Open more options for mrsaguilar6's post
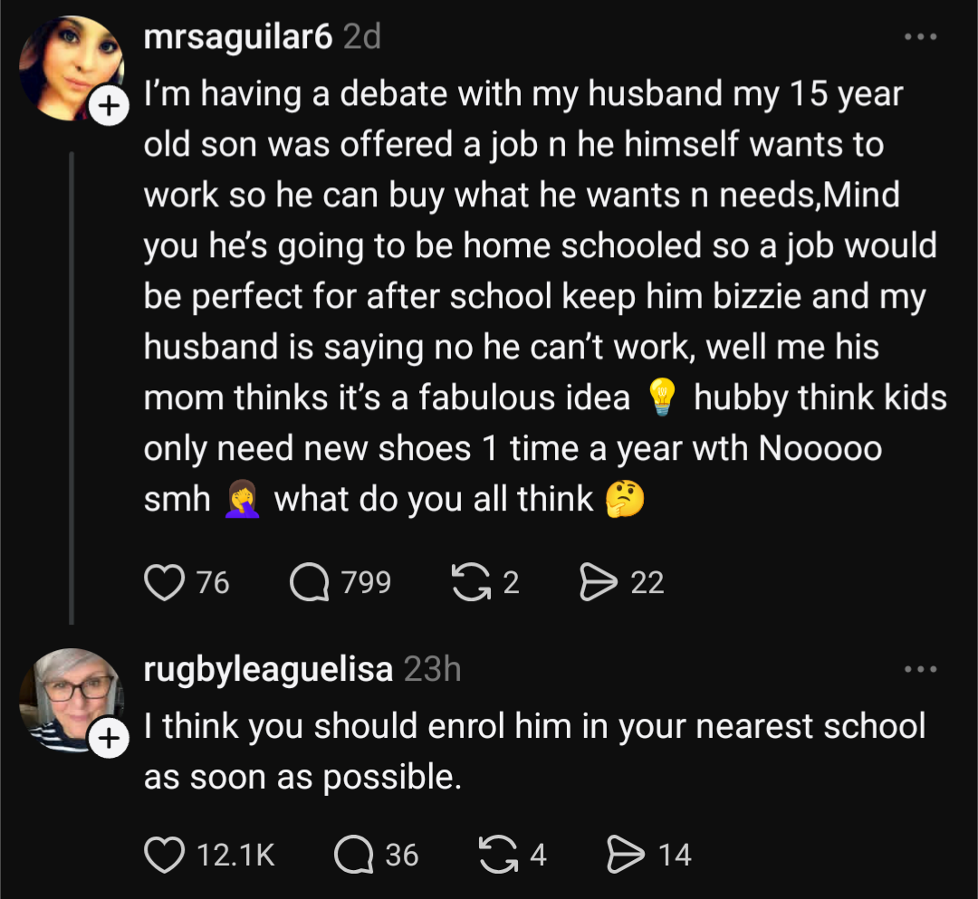 point(921,37)
